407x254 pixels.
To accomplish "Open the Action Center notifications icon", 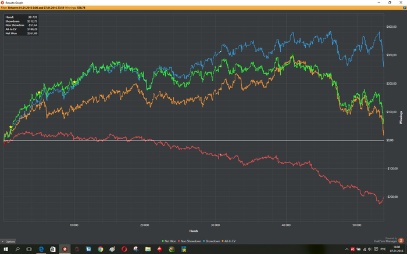I will (376, 249).
